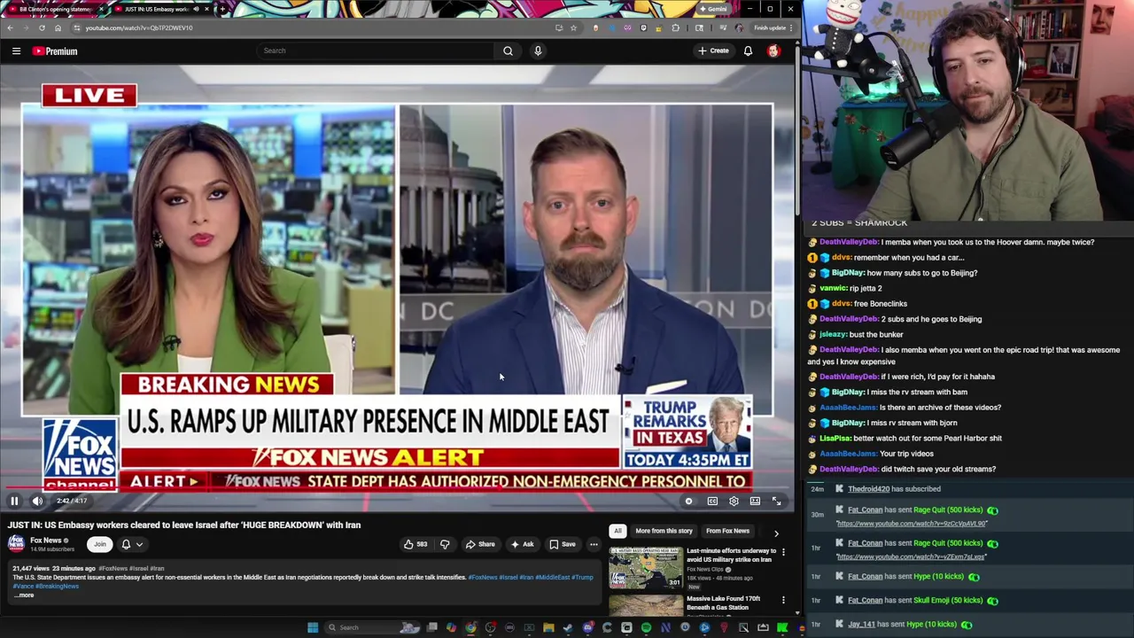Open the Fox News channel avatar
This screenshot has width=1134, height=638.
[16, 543]
